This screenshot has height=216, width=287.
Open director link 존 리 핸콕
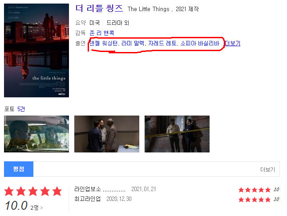point(102,33)
